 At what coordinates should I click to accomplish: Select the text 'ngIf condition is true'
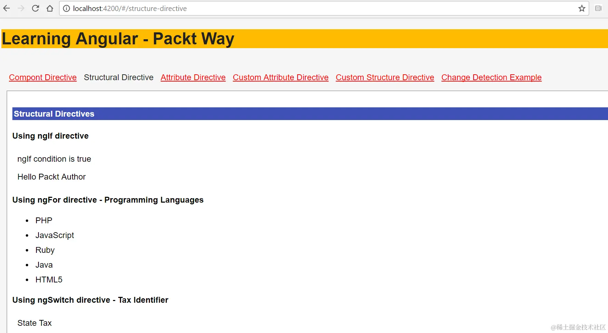54,159
